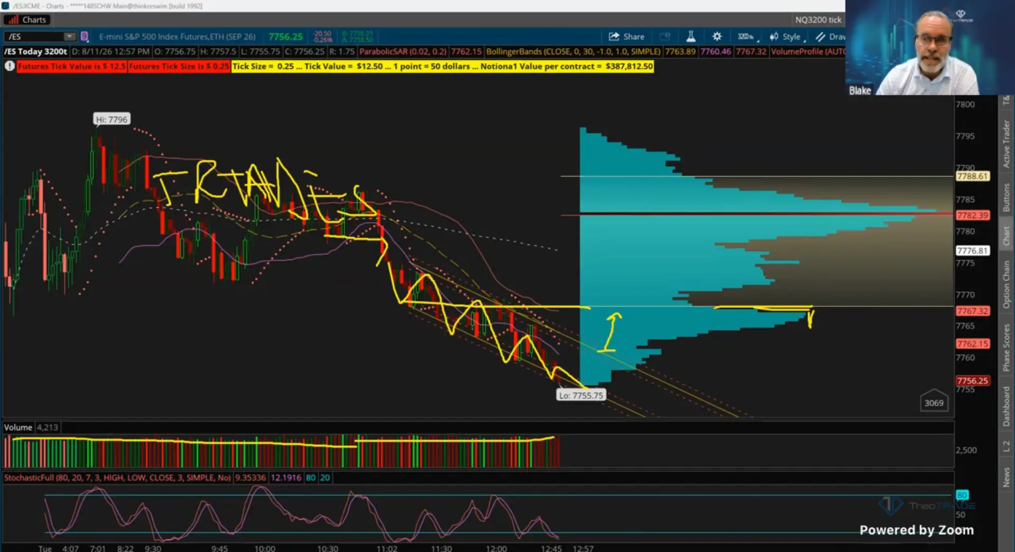Click the yellow Tick Size notional value label

[442, 66]
